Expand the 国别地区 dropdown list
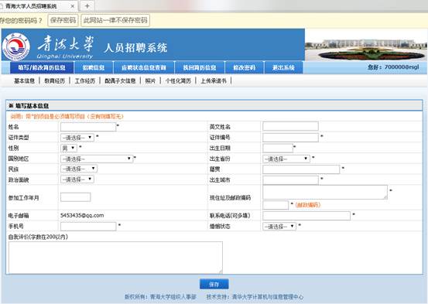Screen dimensions: 428x304 [97, 159]
